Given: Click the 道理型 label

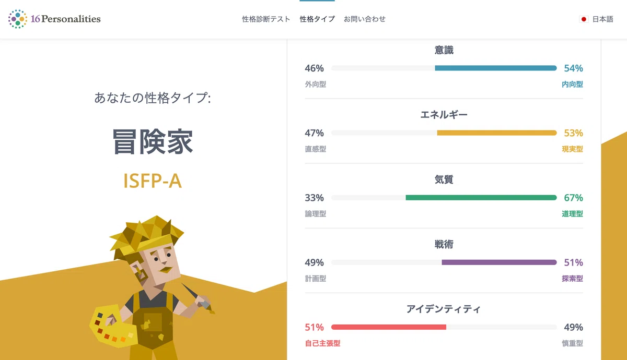Looking at the screenshot, I should (x=572, y=213).
